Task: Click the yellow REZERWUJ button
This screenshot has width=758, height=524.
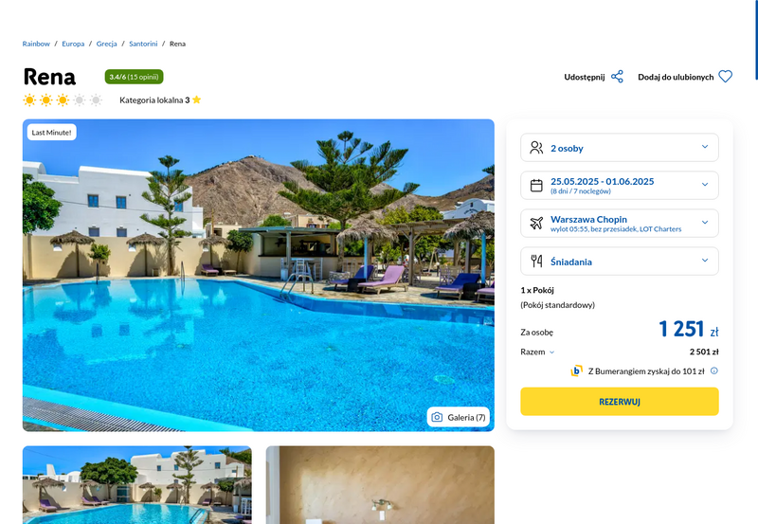Action: point(620,401)
